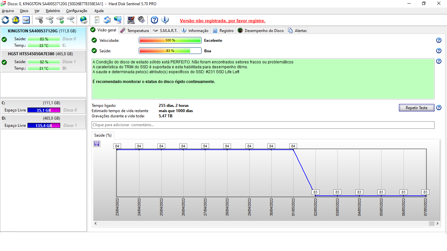Click the monitor with screwdriver configuration icon
The height and width of the screenshot is (251, 447).
[x=131, y=20]
